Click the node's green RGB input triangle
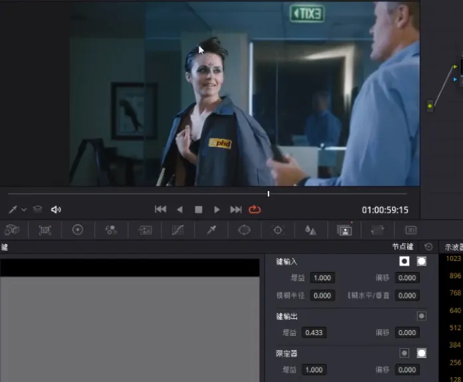The image size is (463, 382). [x=455, y=67]
